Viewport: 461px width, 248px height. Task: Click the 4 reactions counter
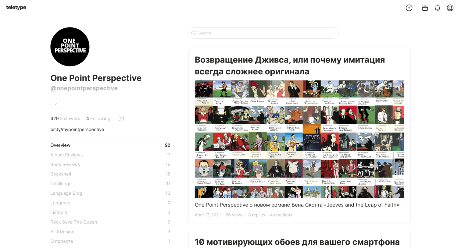tap(281, 215)
